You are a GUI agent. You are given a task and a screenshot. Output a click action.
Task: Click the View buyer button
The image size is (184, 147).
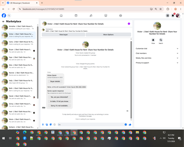(63, 35)
